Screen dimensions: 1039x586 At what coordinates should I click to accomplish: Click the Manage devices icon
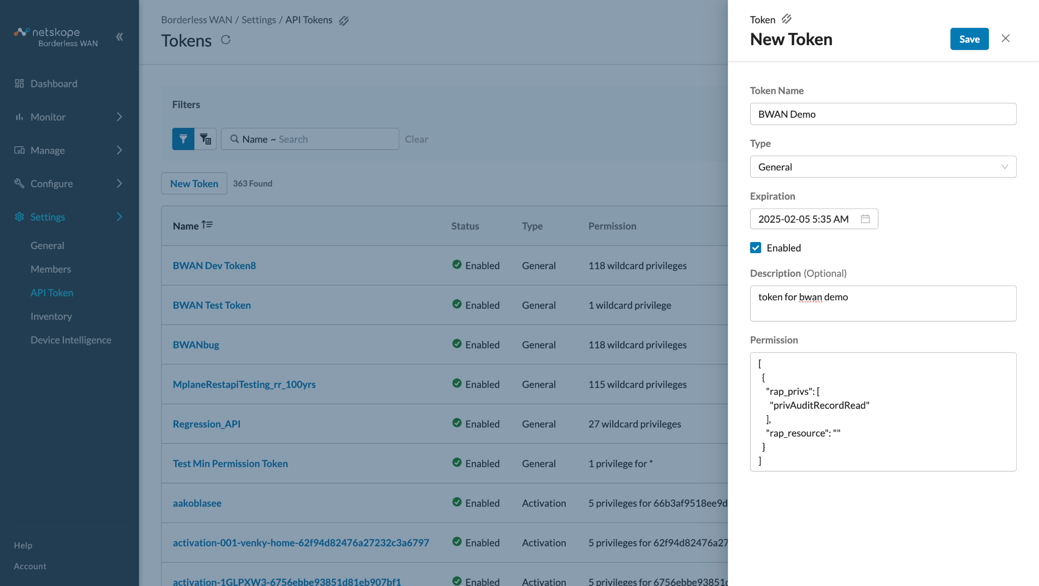[19, 150]
